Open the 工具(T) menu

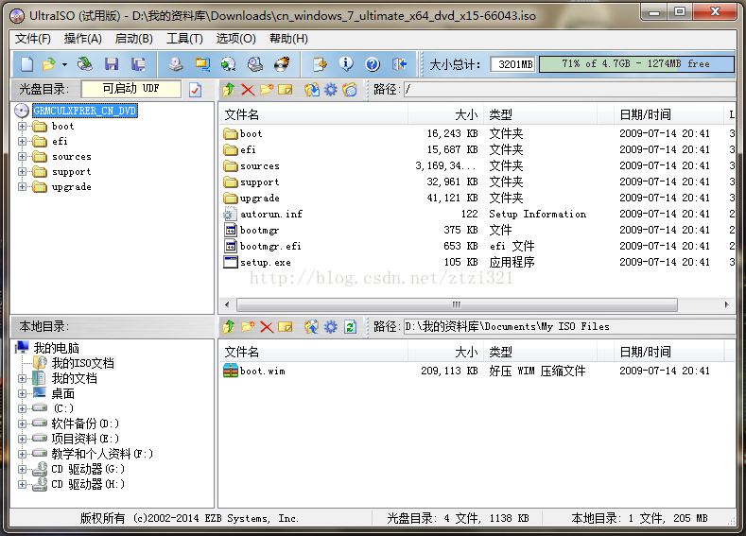(184, 39)
